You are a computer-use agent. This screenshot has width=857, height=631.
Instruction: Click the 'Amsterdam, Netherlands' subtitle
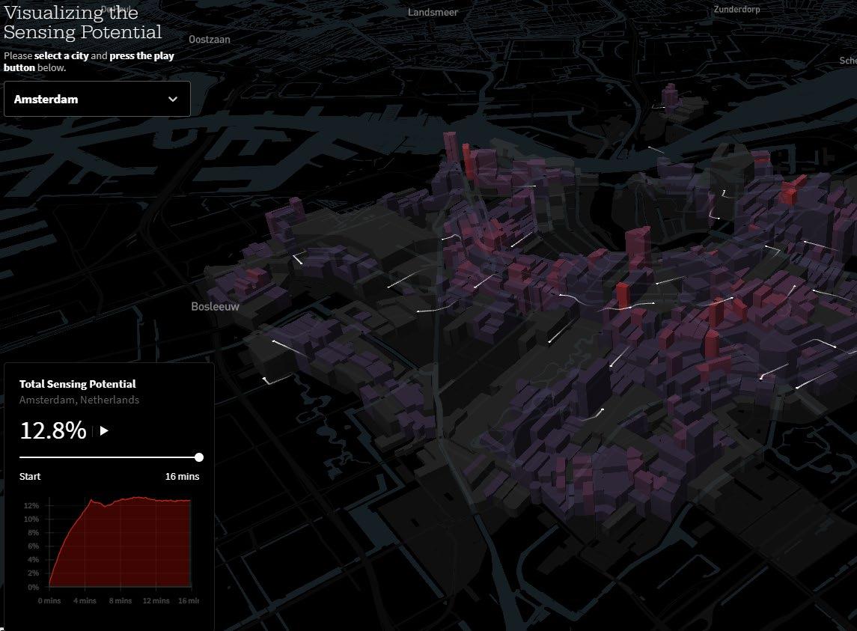tap(79, 400)
